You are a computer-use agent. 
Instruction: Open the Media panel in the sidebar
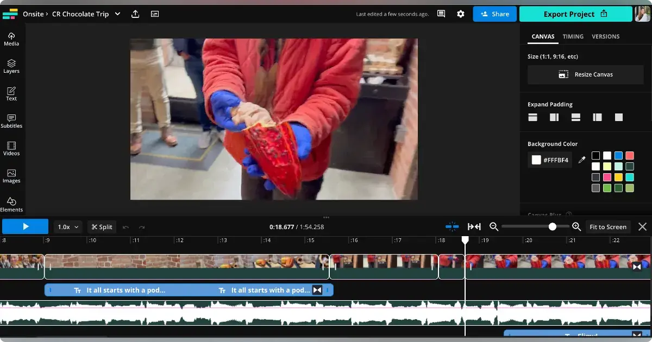[x=11, y=38]
